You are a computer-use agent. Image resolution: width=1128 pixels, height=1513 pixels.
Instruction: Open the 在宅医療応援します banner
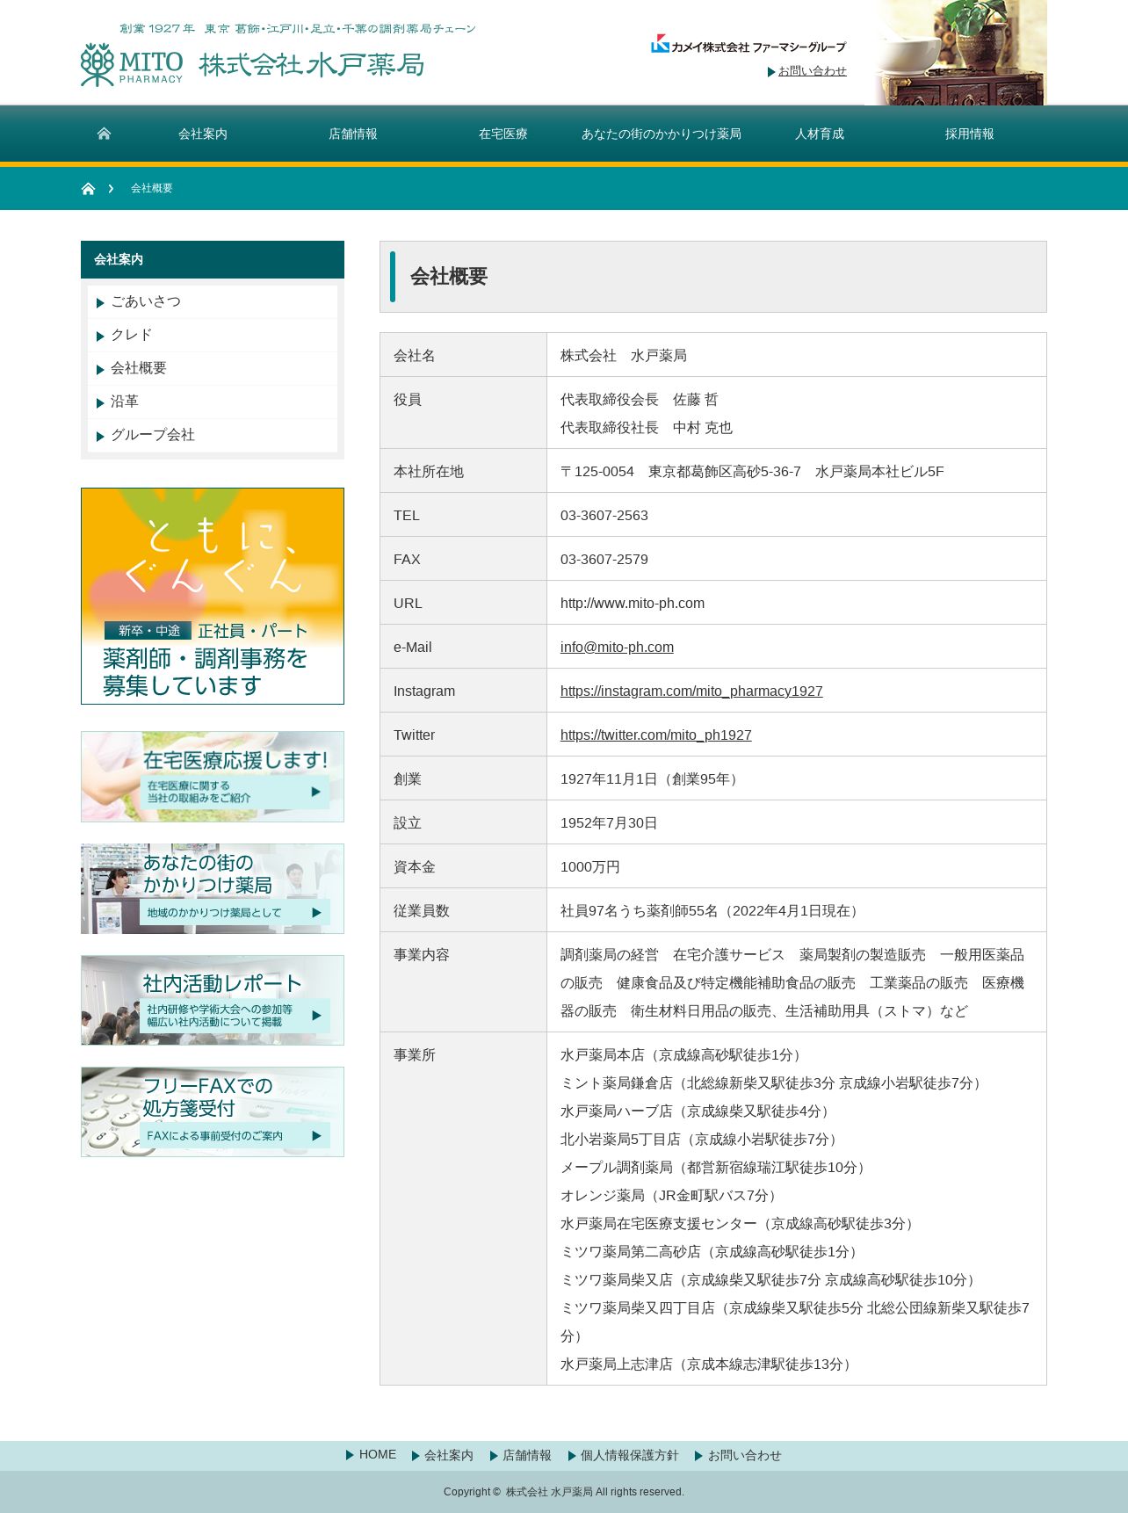click(213, 777)
